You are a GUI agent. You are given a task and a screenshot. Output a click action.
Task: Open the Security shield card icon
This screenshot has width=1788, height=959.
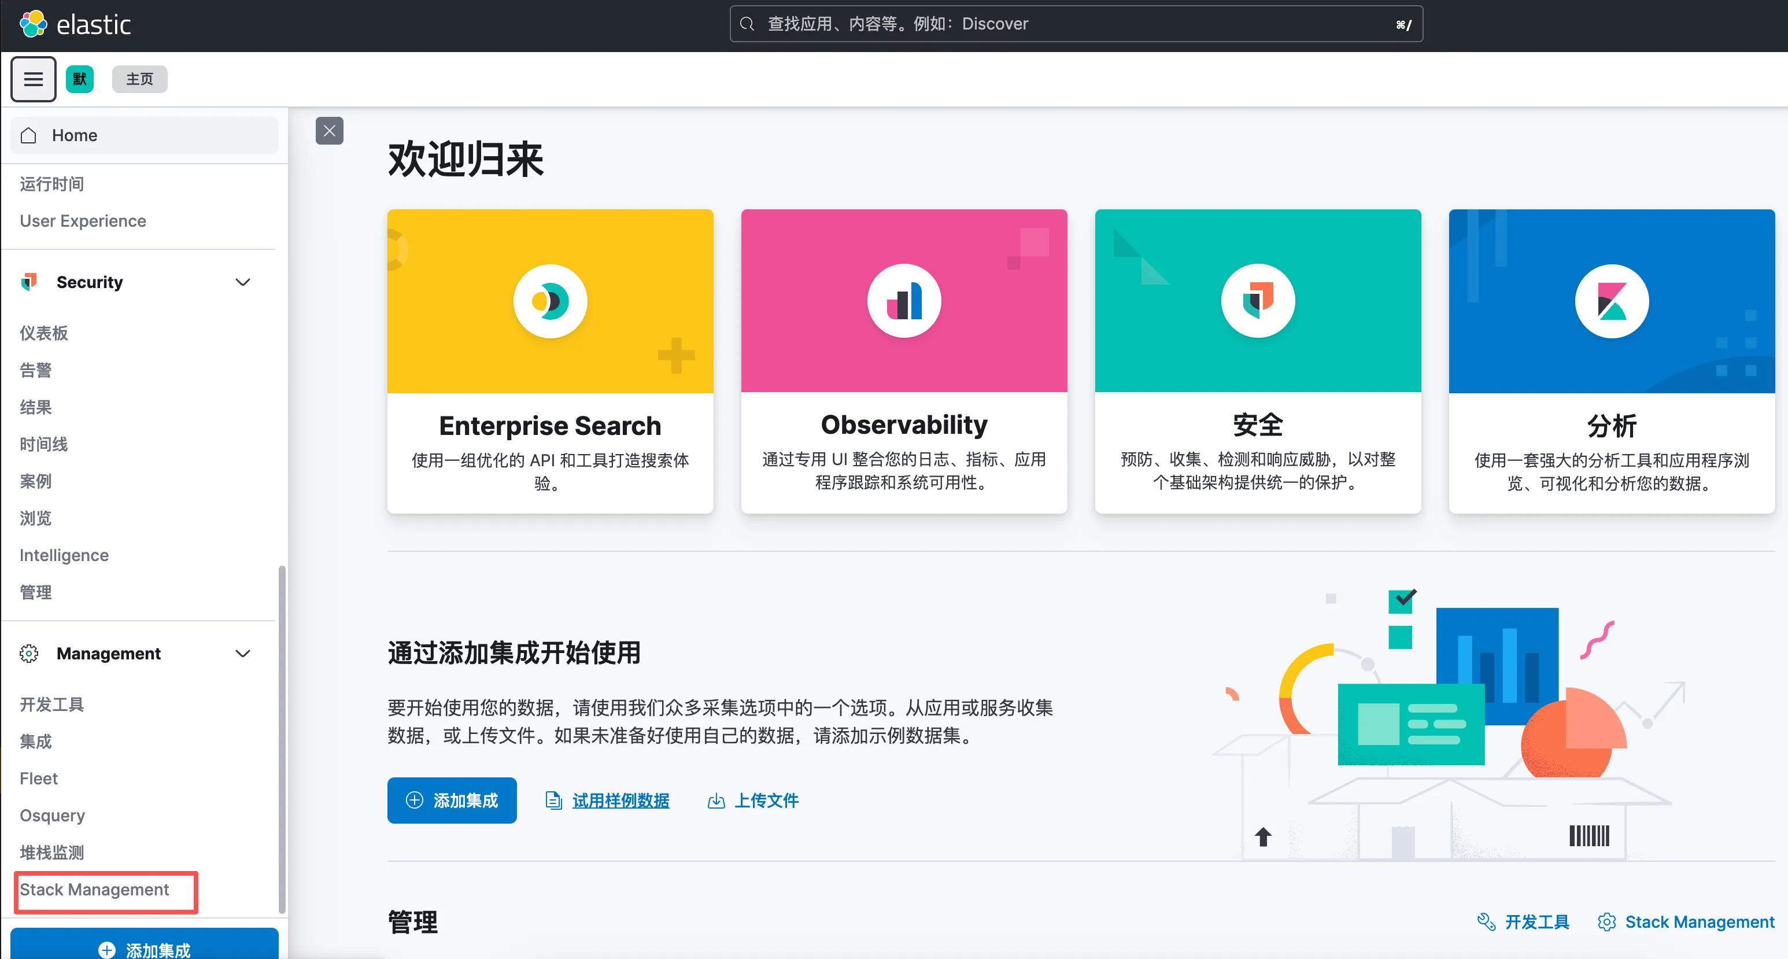(x=1258, y=301)
